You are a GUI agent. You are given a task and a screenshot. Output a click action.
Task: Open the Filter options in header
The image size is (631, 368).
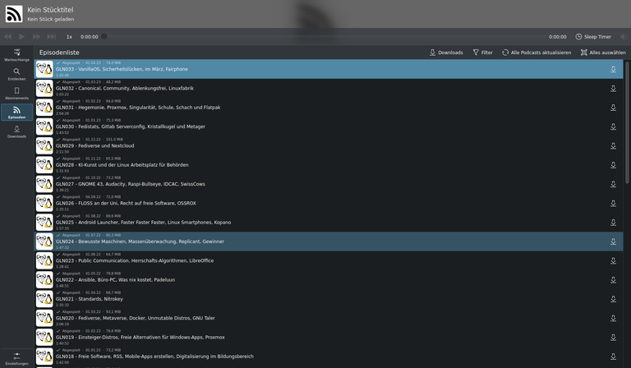482,53
